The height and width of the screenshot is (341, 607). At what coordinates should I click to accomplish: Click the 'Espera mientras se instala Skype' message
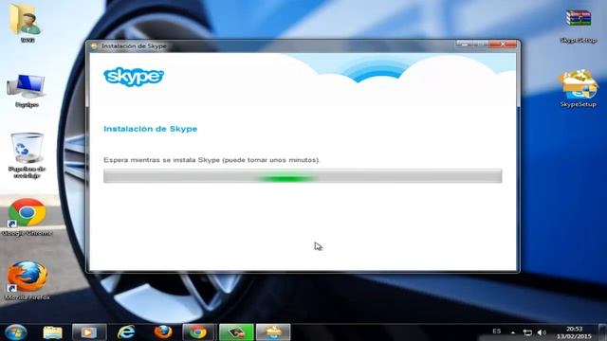click(212, 160)
